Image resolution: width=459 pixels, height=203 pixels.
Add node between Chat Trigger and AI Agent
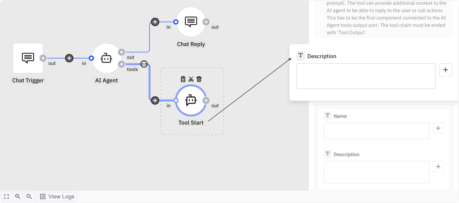tap(69, 58)
